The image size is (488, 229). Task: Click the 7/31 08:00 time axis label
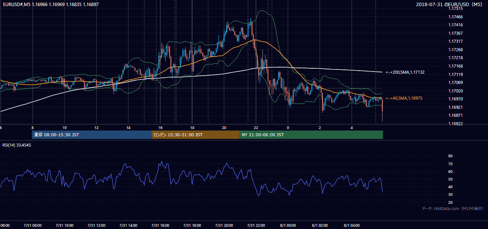(32, 226)
